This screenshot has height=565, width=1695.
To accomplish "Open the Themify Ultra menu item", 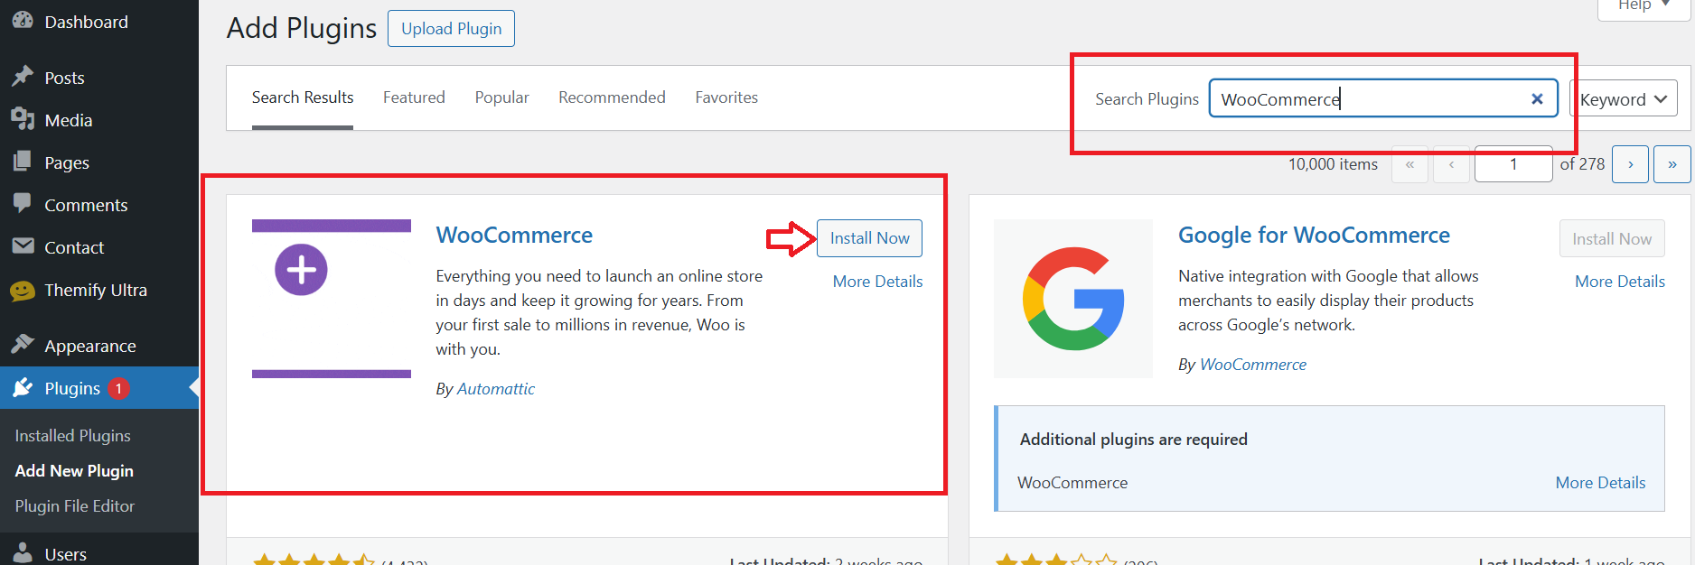I will click(x=99, y=290).
